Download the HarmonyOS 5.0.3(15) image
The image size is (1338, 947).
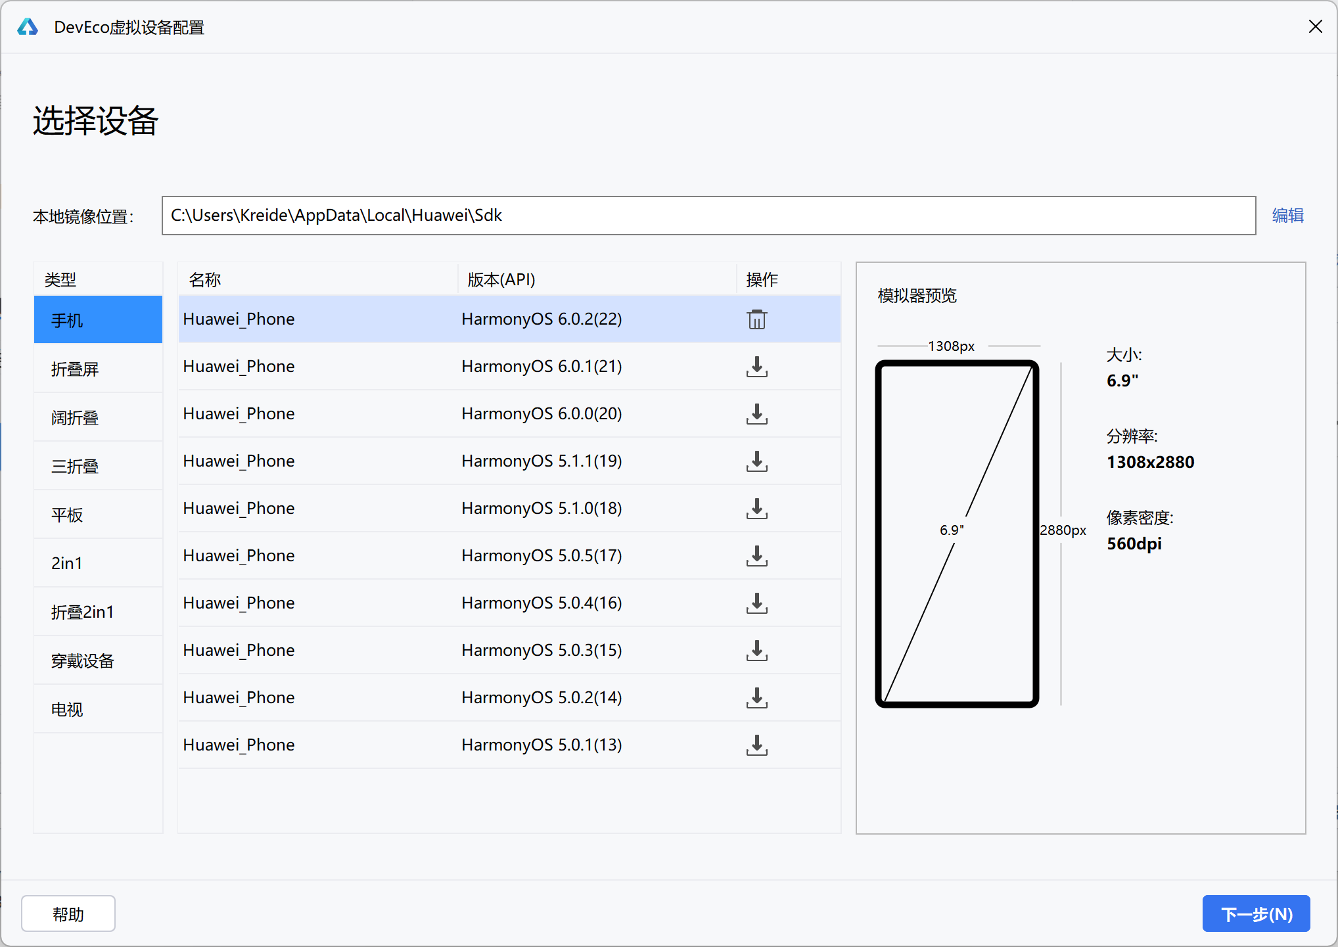pos(756,651)
